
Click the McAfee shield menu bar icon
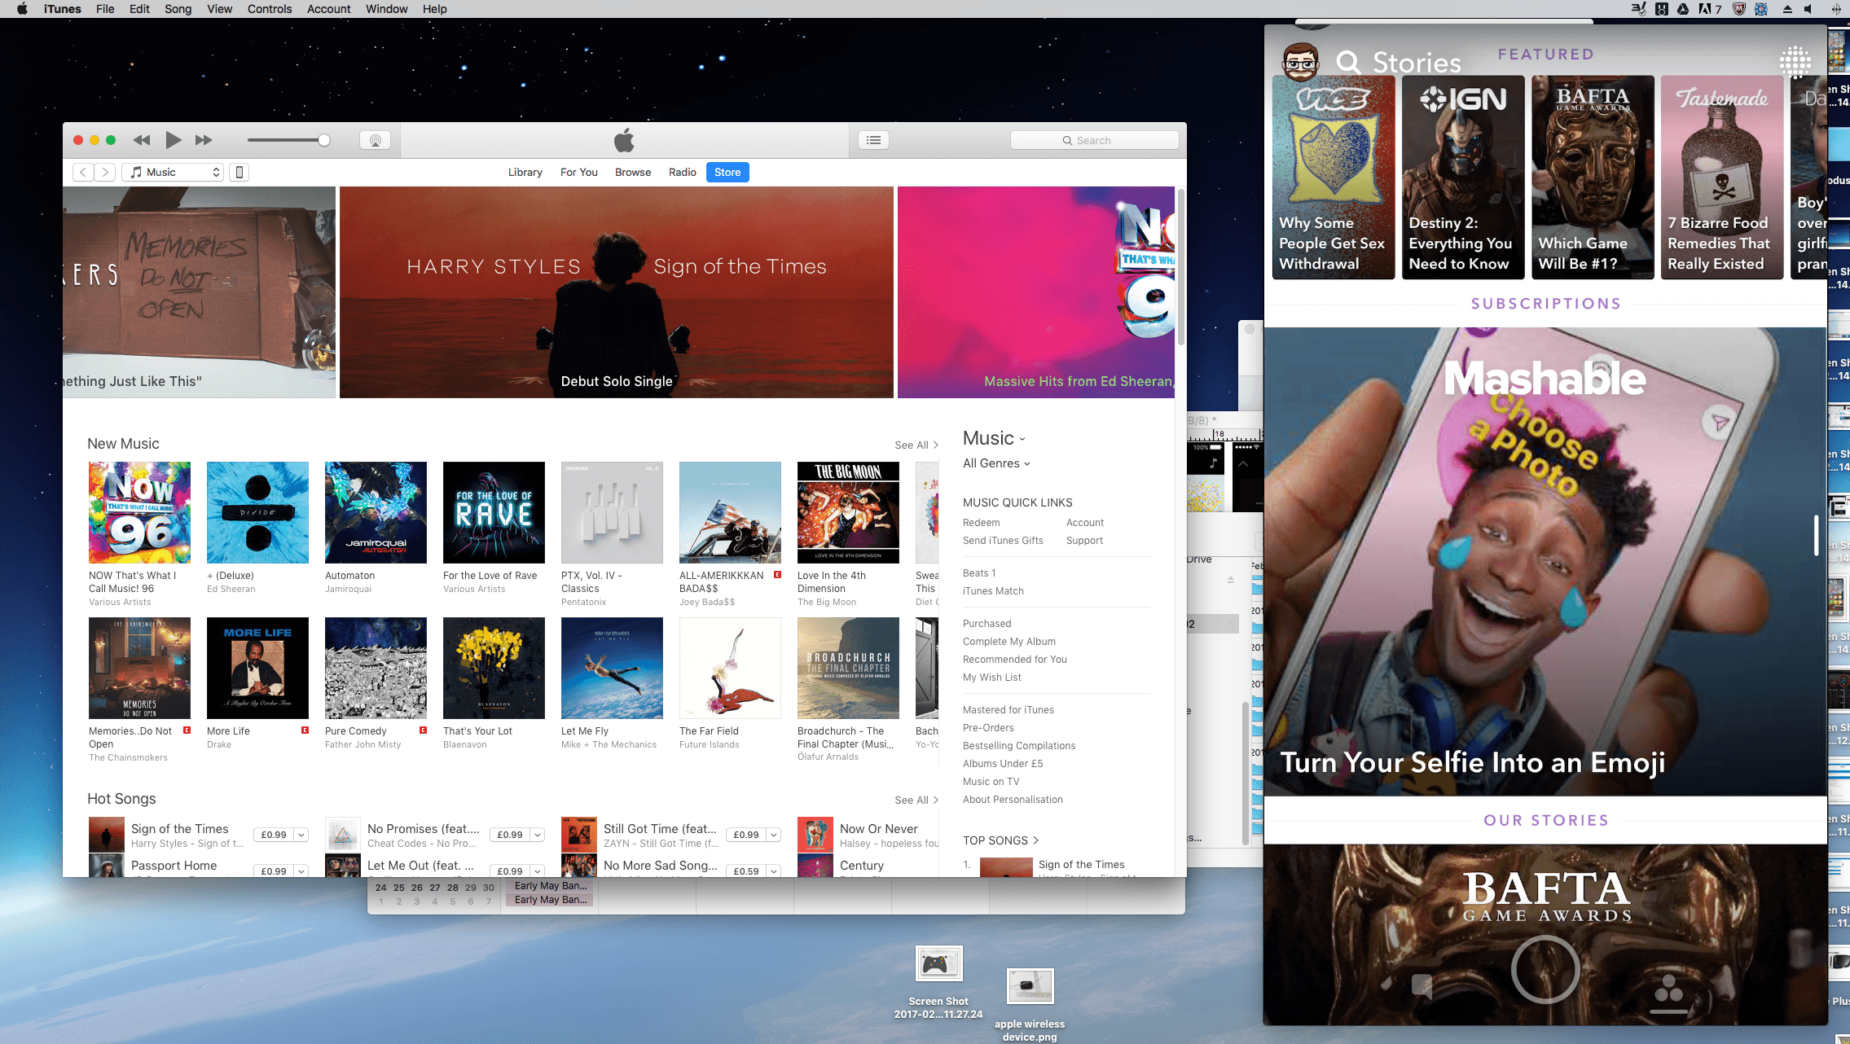coord(1738,9)
